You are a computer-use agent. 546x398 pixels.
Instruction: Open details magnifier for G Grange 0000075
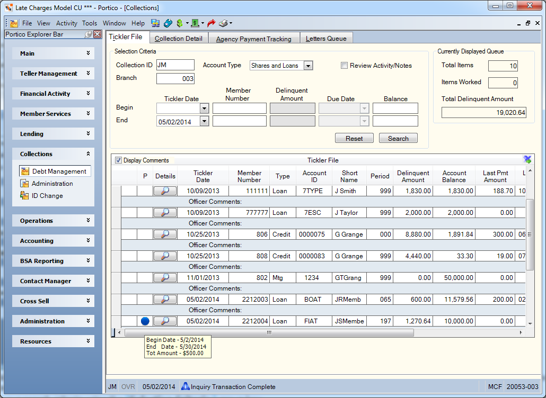pyautogui.click(x=165, y=234)
